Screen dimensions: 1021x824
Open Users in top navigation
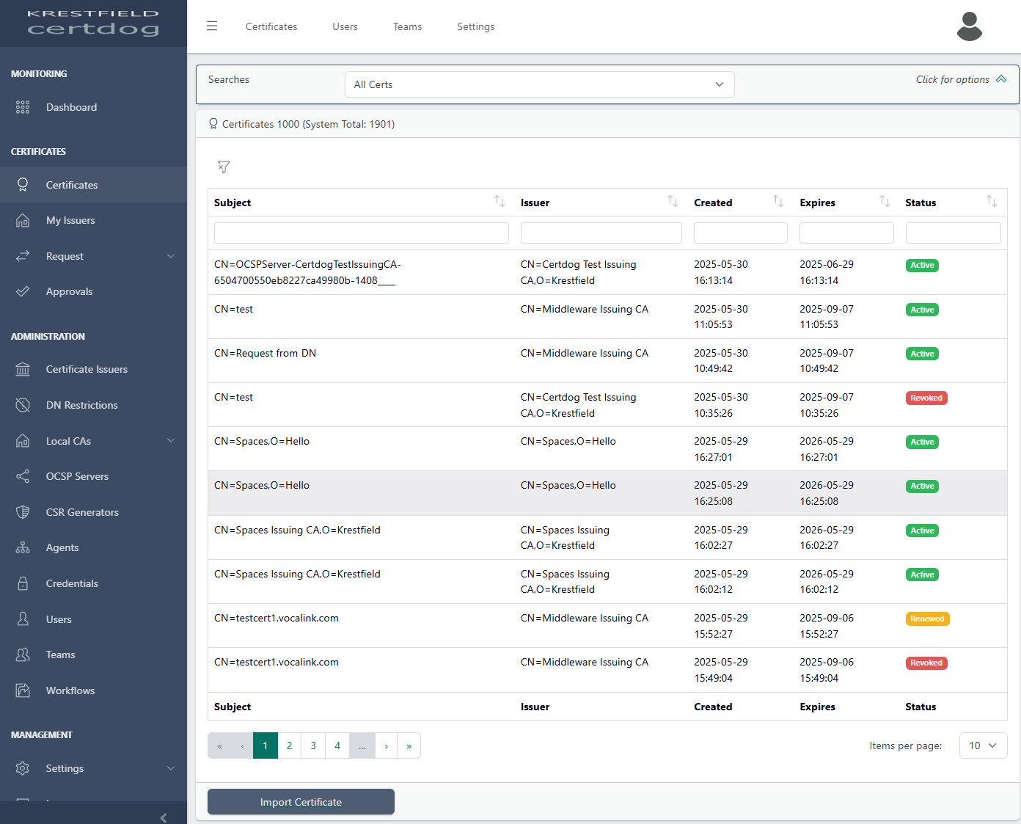345,26
